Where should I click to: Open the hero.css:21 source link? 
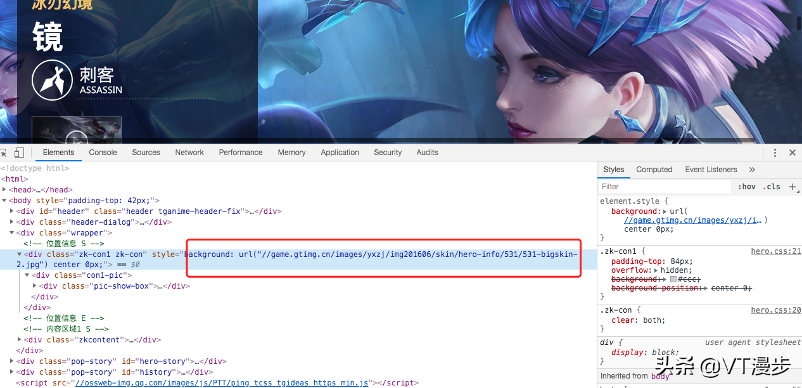pyautogui.click(x=776, y=251)
